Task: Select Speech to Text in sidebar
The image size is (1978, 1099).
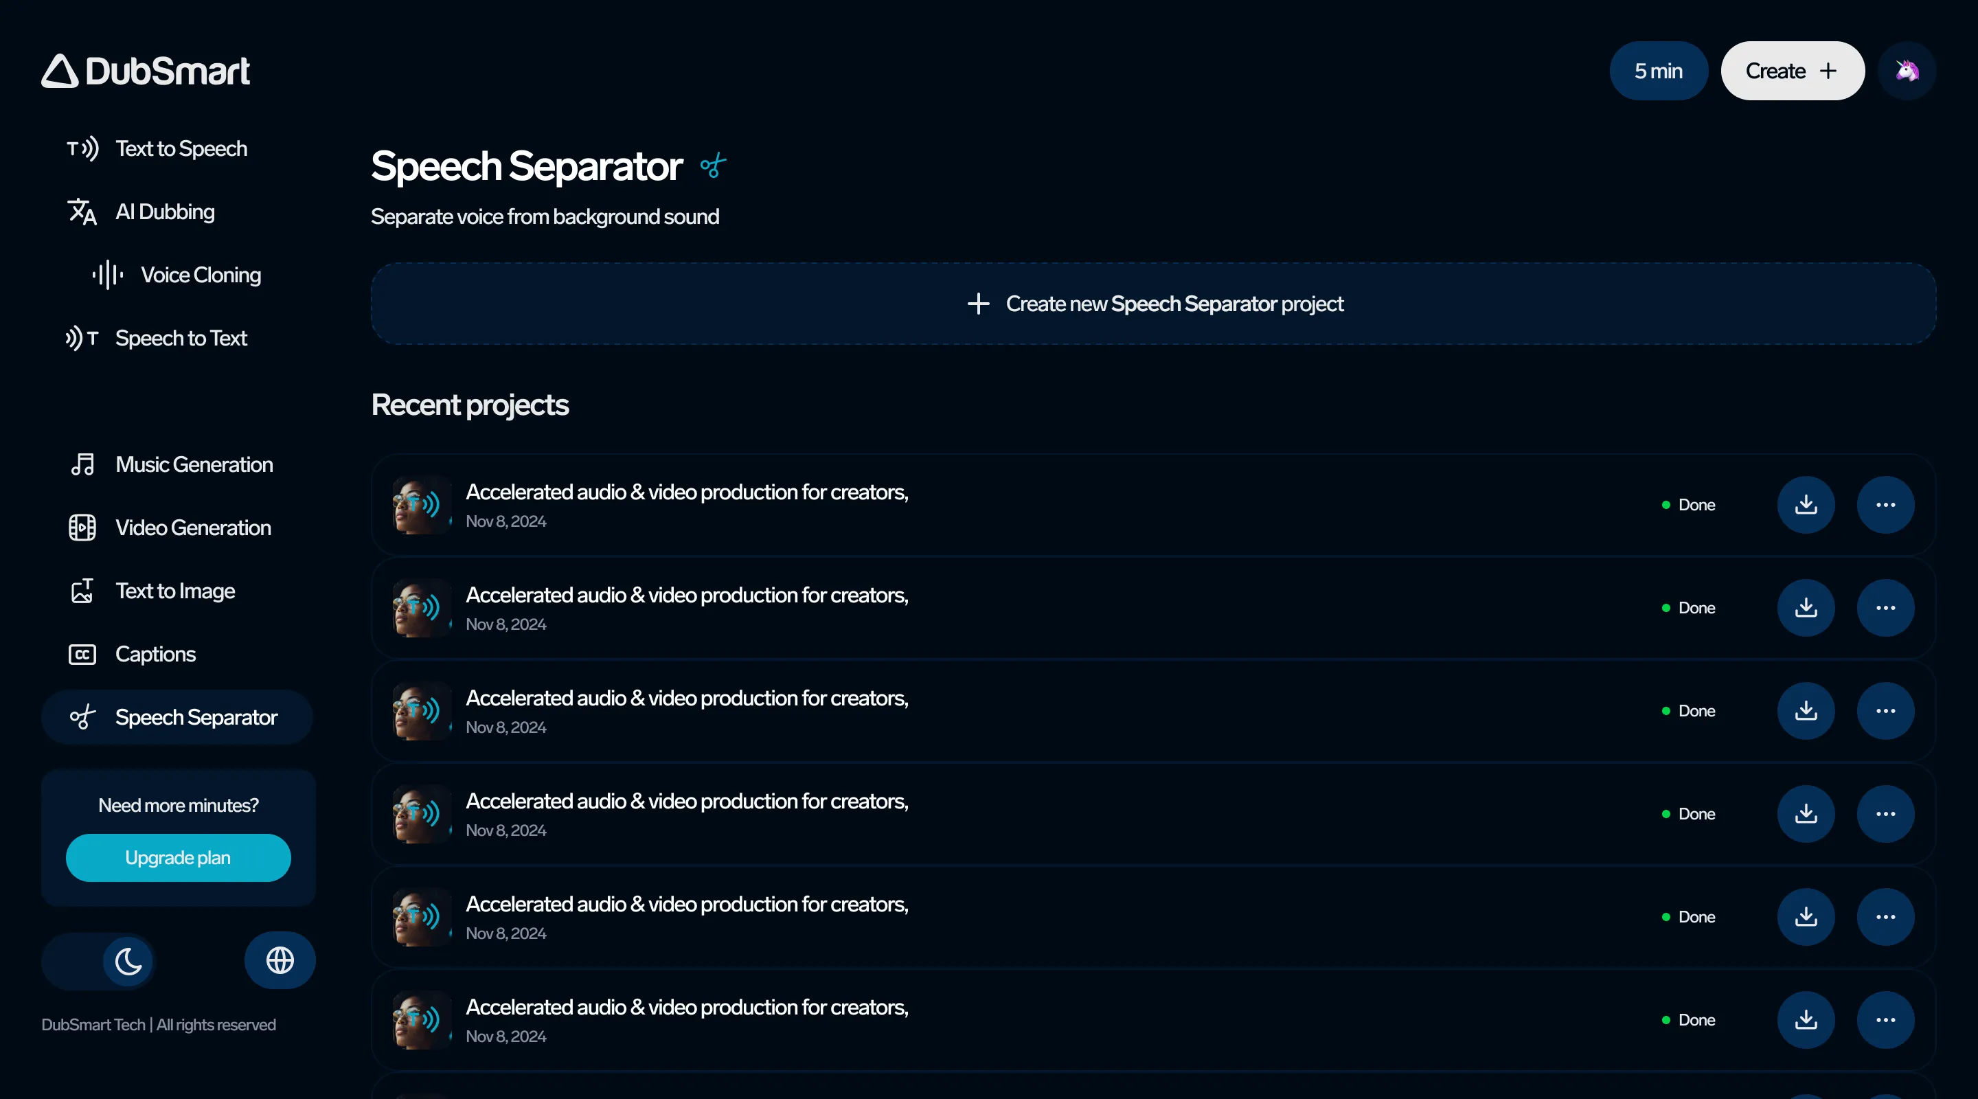Action: tap(157, 338)
